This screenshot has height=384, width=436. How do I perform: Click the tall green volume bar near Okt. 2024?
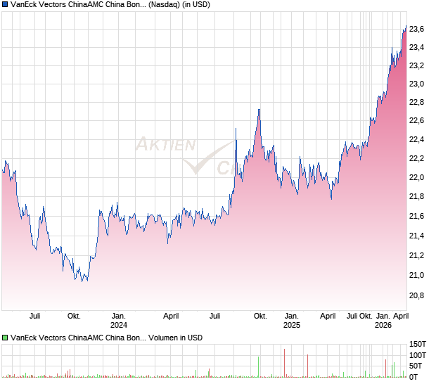point(259,367)
